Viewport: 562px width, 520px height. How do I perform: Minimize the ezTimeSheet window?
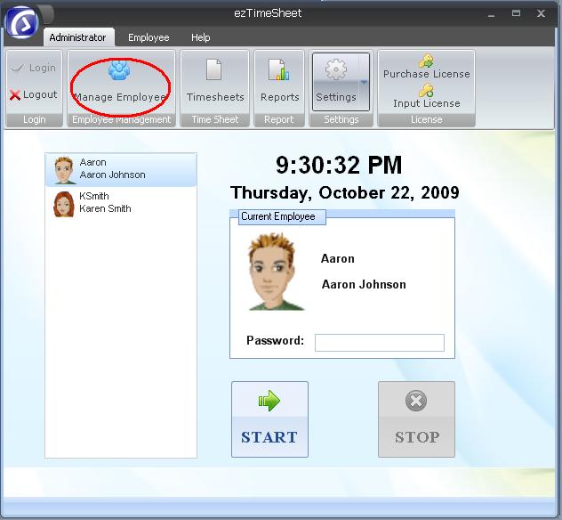[492, 15]
